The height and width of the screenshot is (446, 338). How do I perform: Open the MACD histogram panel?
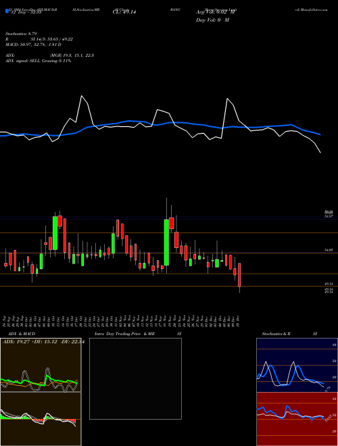point(41,419)
